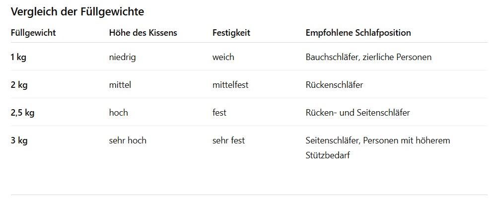Click the "3 kg" row label
Viewport: 495px width, 200px height.
[x=19, y=140]
